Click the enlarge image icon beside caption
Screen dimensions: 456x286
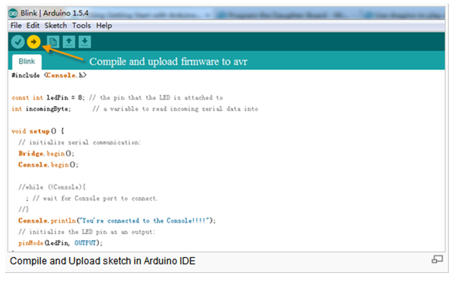click(437, 259)
